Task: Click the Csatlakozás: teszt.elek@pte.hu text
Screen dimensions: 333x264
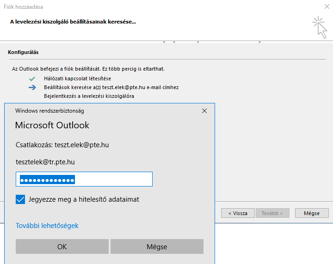Action: click(62, 145)
